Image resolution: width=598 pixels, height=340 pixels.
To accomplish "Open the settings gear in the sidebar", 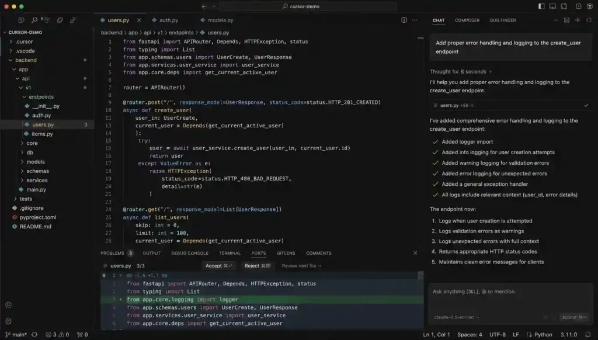I will pyautogui.click(x=8, y=321).
